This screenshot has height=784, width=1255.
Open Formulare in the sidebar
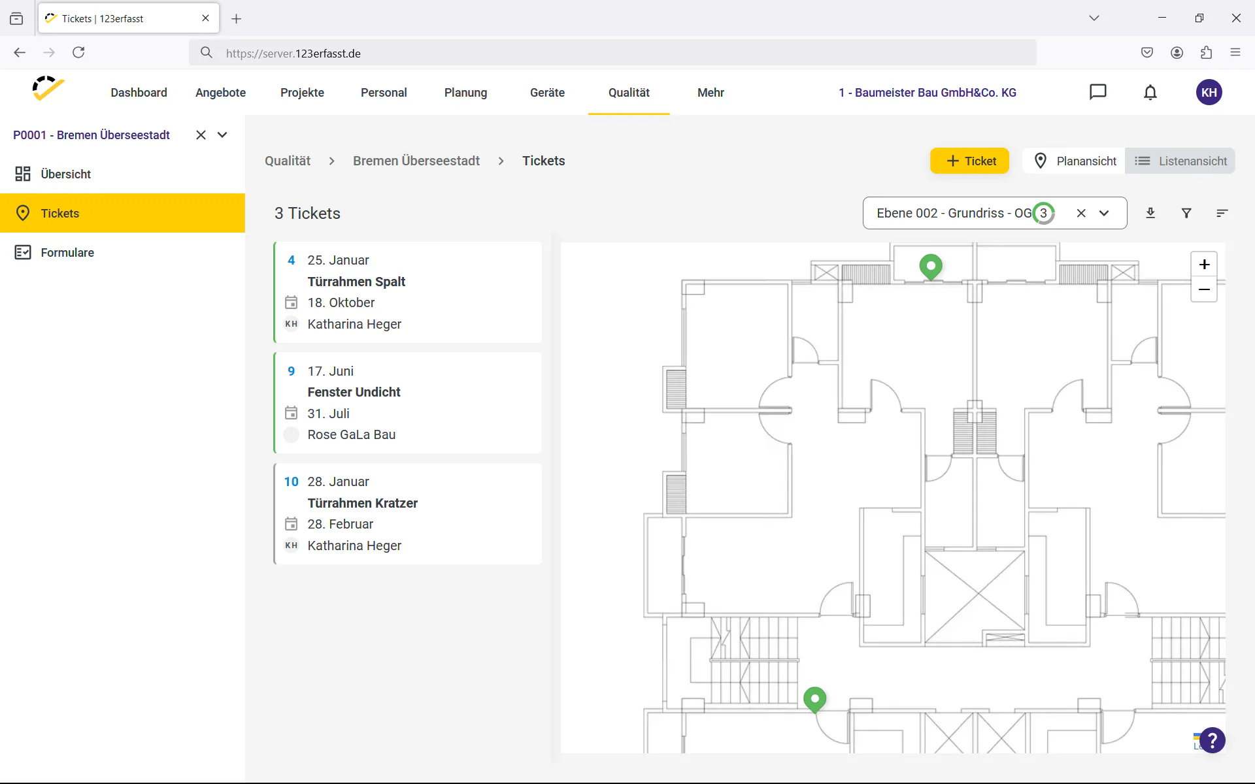pyautogui.click(x=122, y=252)
